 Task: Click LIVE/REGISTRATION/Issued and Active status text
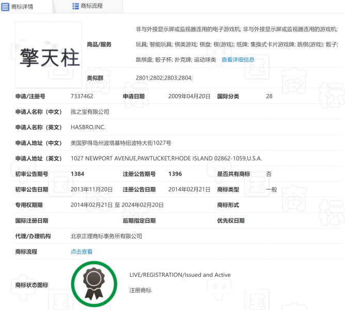[x=180, y=275]
